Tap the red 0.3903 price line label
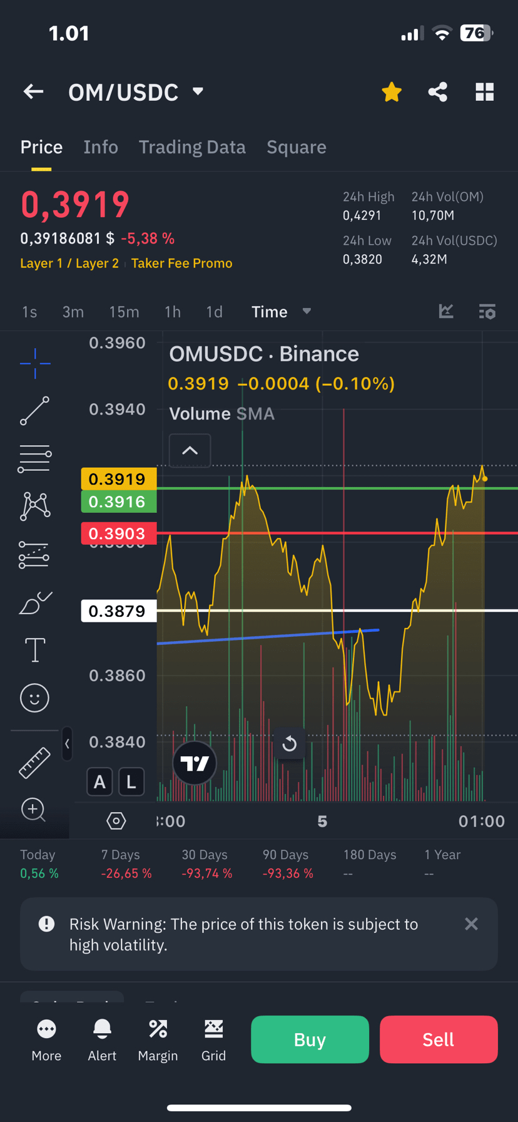This screenshot has height=1122, width=518. click(118, 533)
